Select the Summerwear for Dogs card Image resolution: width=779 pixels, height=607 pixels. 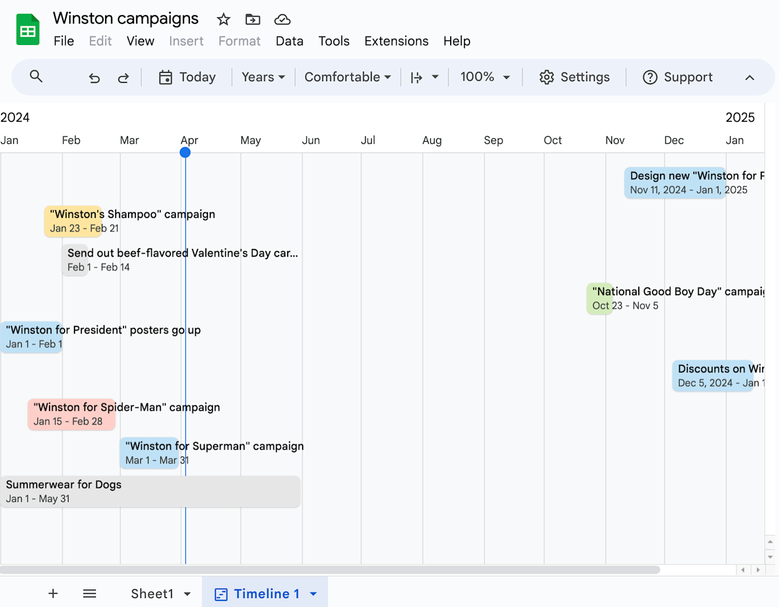pyautogui.click(x=150, y=491)
